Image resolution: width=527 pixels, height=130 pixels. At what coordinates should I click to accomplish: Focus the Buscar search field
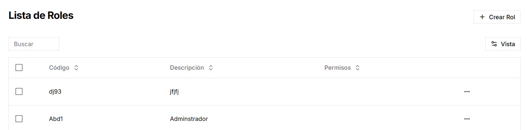34,44
